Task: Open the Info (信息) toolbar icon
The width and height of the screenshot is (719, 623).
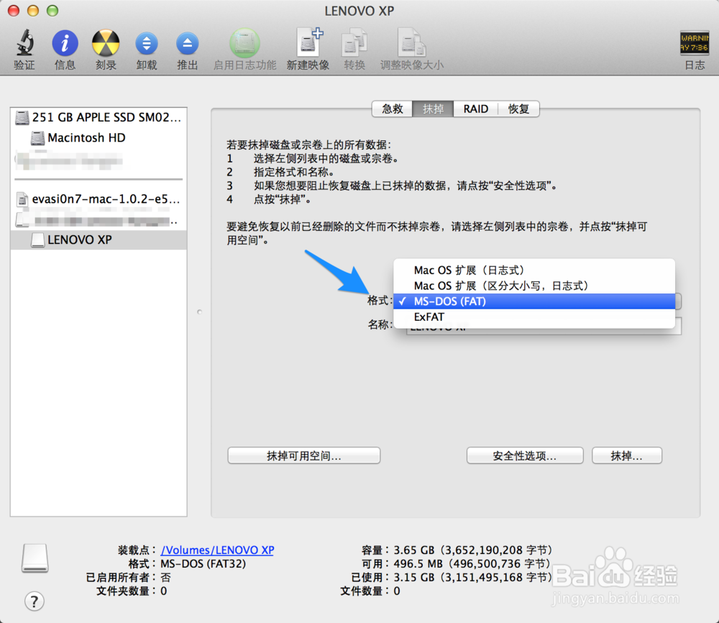Action: tap(65, 43)
